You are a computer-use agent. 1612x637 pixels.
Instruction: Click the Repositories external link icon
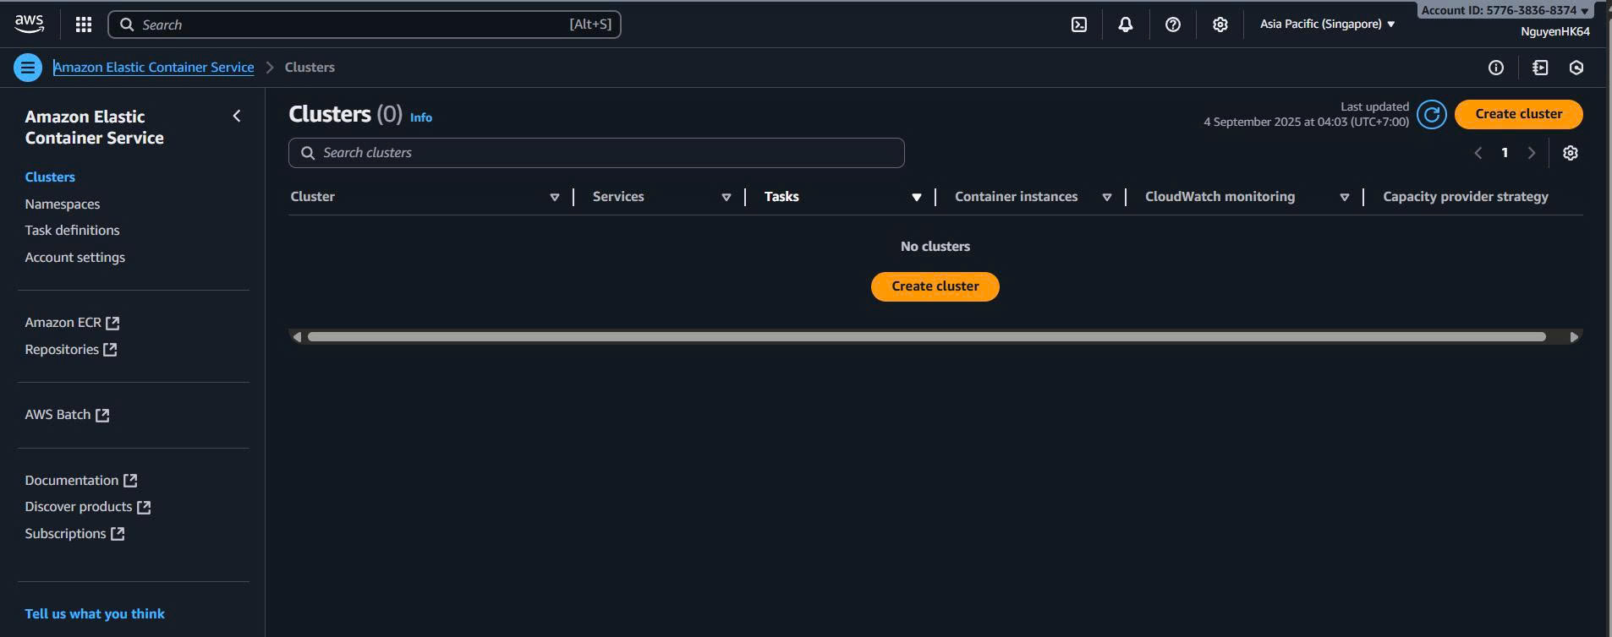tap(110, 349)
